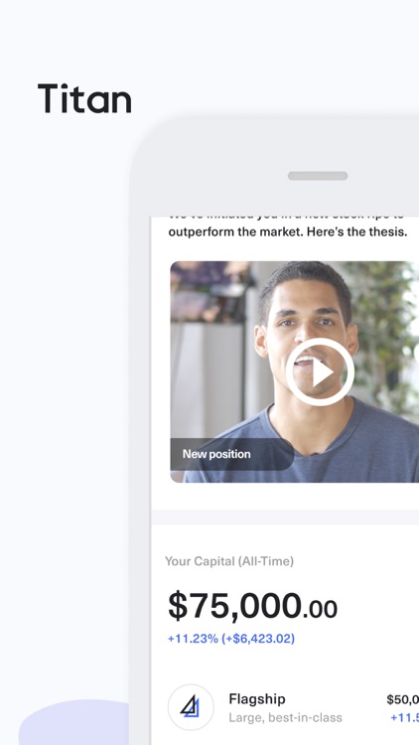Tap the gray divider band between cards
The image size is (419, 745).
[285, 517]
